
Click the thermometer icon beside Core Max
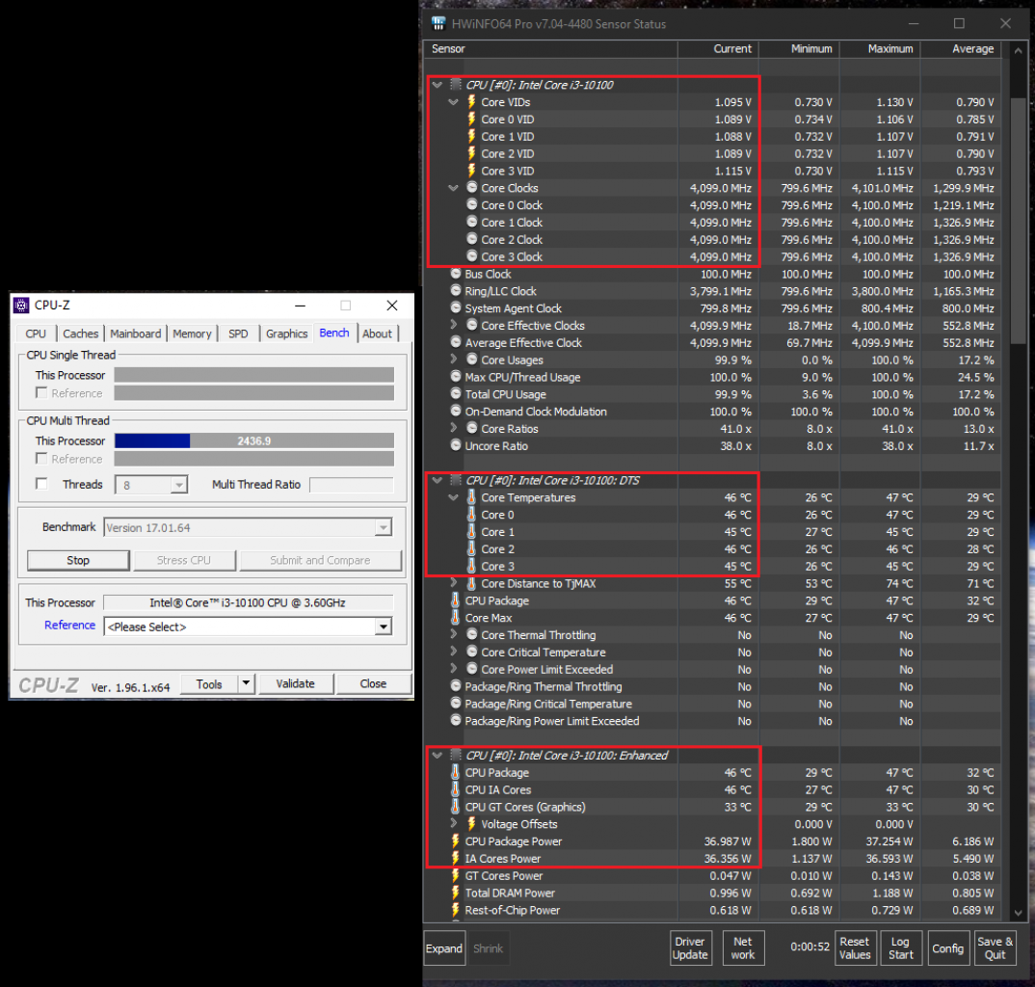[455, 617]
